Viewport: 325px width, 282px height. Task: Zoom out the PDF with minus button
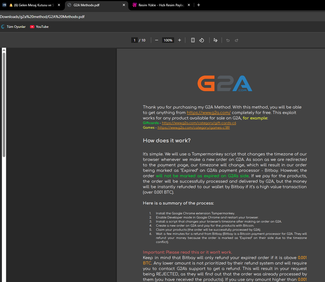(156, 40)
